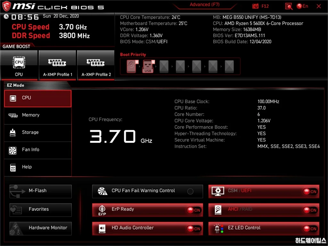Click the Instruction Set value MMX, SSE list
Image resolution: width=328 pixels, height=246 pixels.
(x=289, y=146)
